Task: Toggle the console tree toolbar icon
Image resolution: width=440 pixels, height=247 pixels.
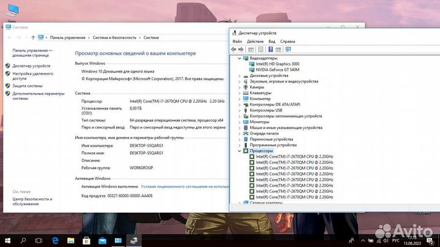Action: 251,50
